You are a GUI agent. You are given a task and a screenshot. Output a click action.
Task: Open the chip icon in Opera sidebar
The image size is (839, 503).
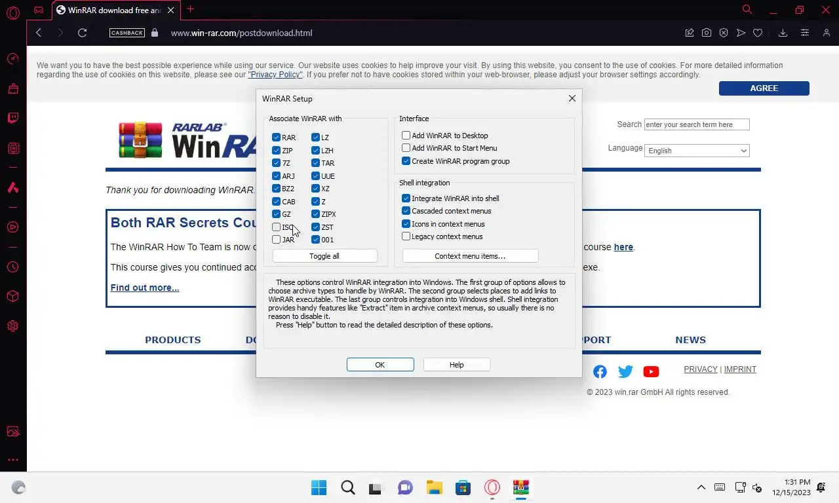[x=13, y=149]
